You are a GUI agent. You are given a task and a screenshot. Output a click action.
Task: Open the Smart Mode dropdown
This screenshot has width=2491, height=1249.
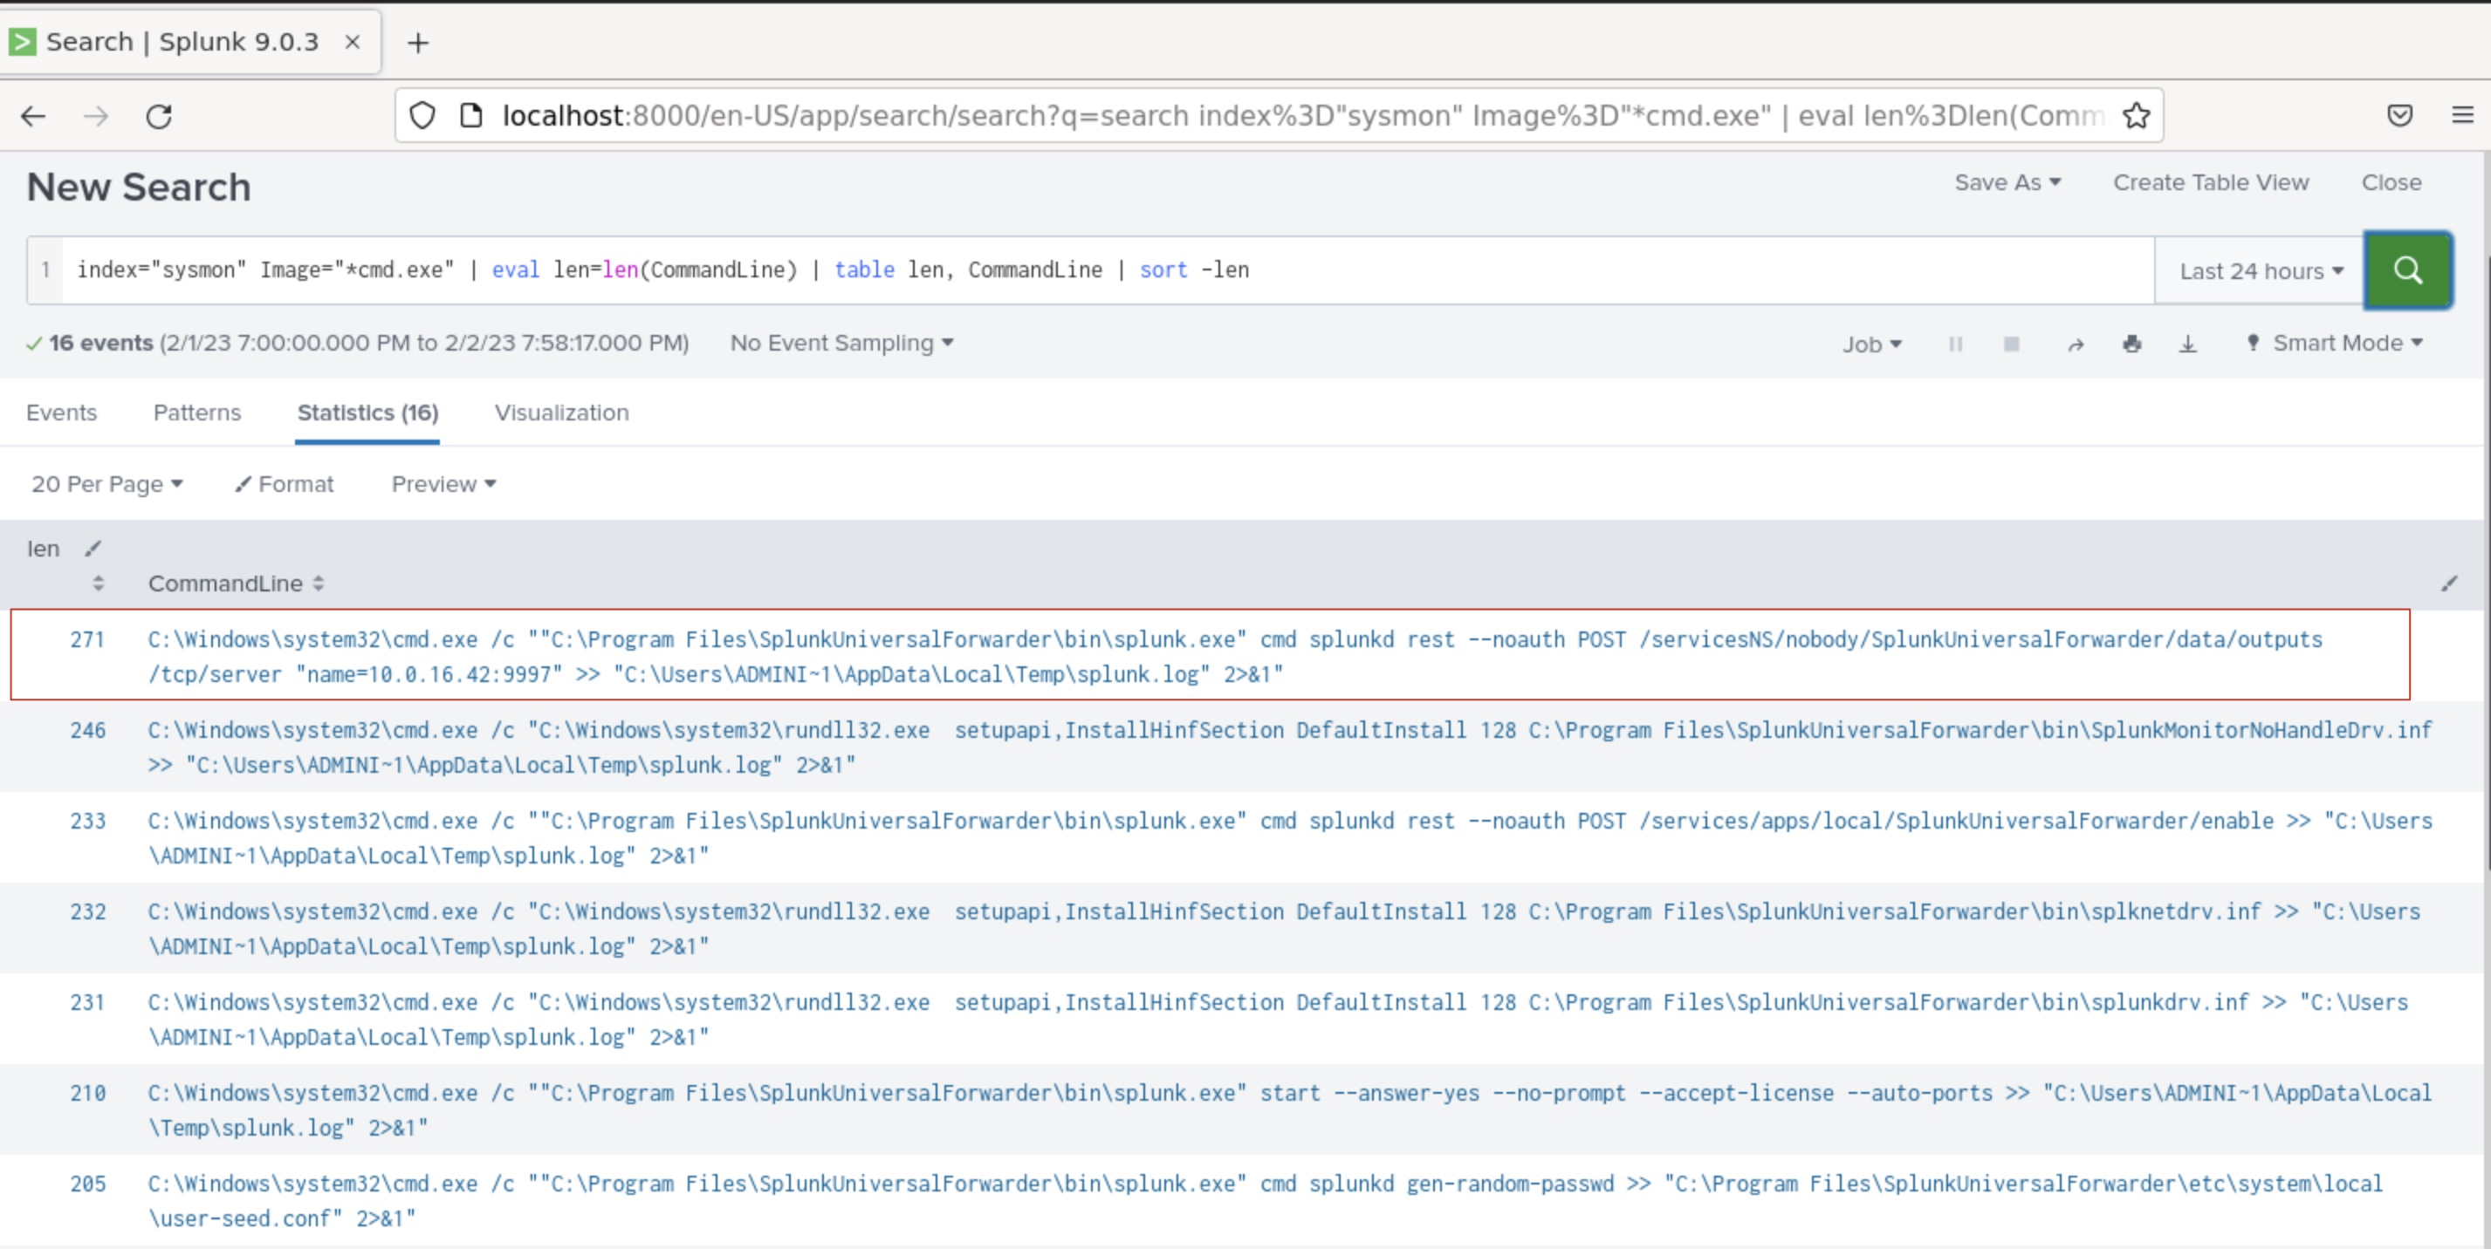[2336, 343]
